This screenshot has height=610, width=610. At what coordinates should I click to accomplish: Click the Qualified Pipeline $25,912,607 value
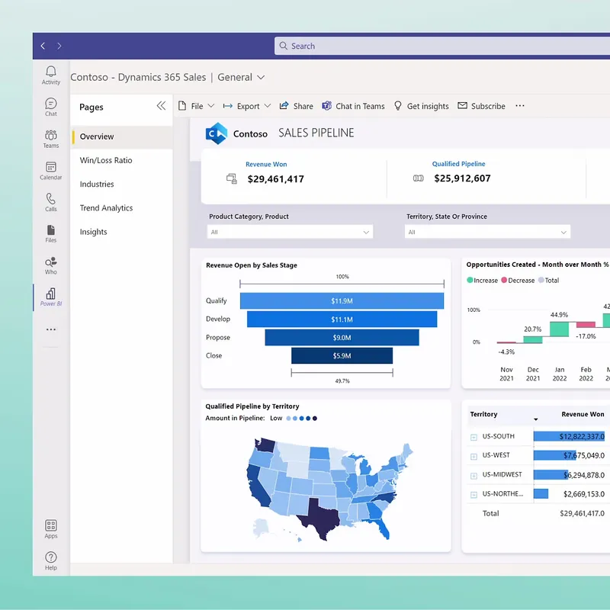click(462, 178)
